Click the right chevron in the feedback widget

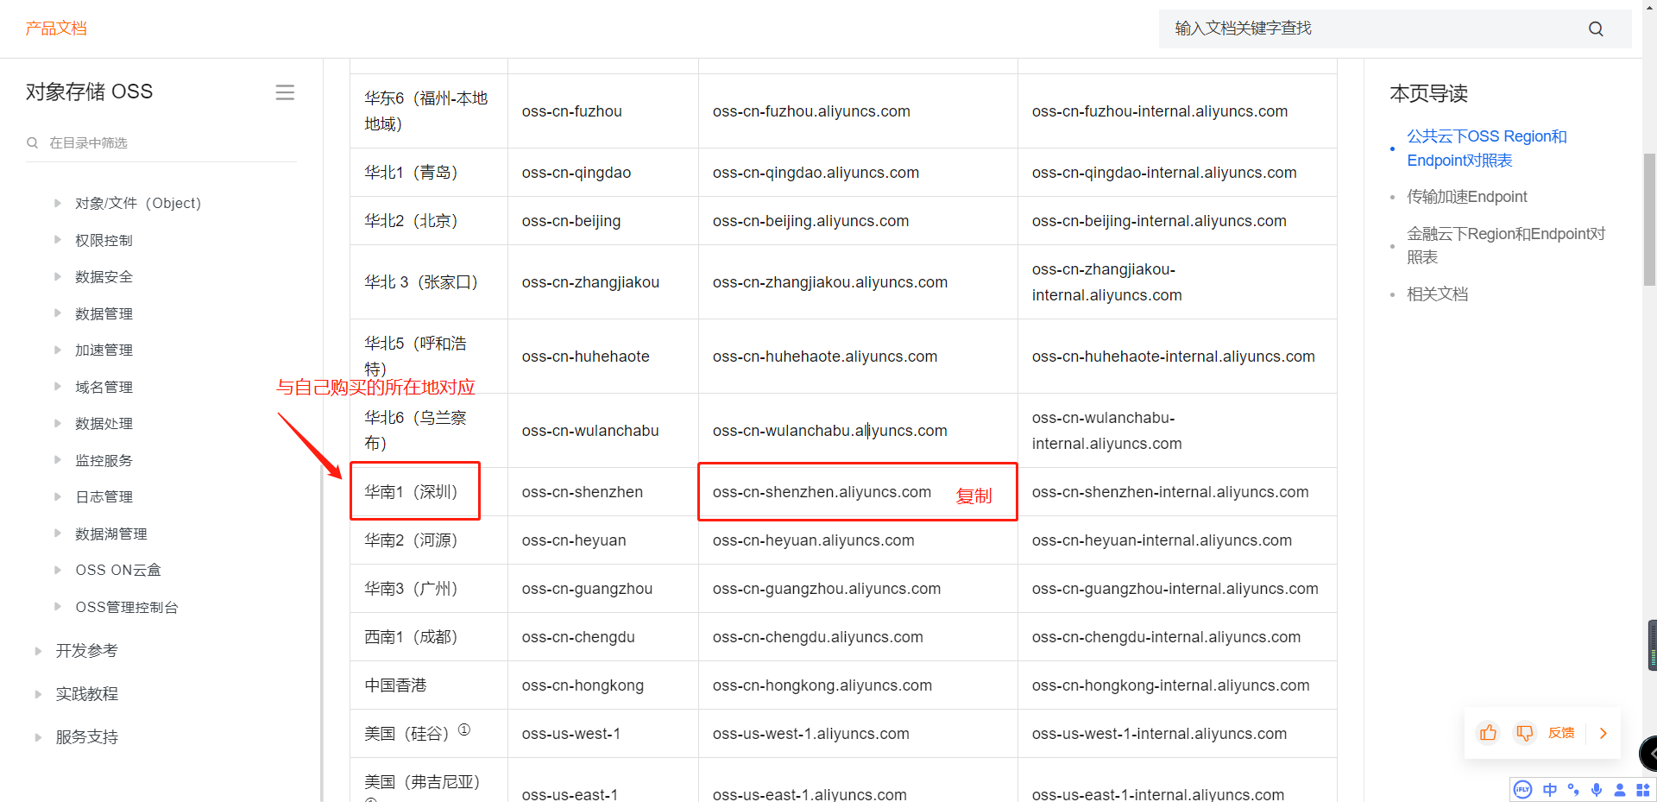point(1603,733)
